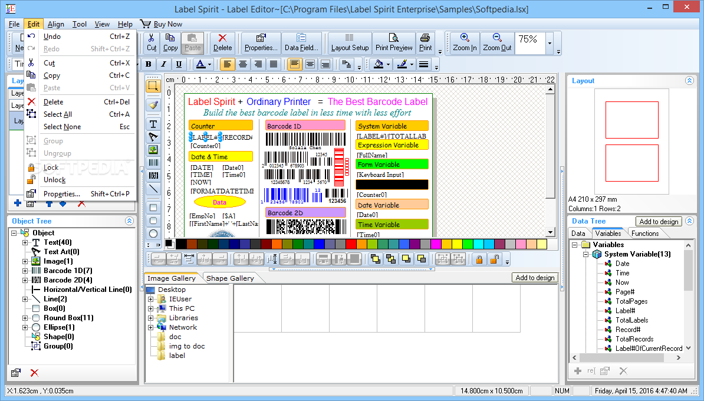Open the Help menu
The width and height of the screenshot is (704, 401).
click(125, 24)
